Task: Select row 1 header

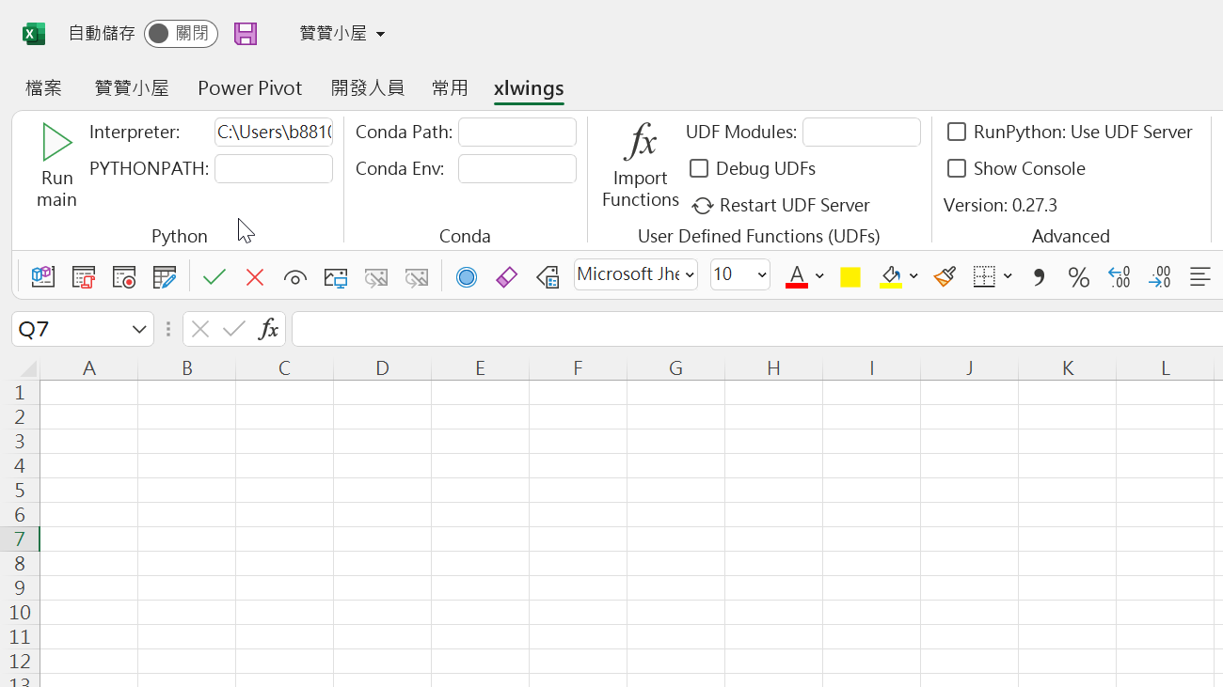Action: coord(20,393)
